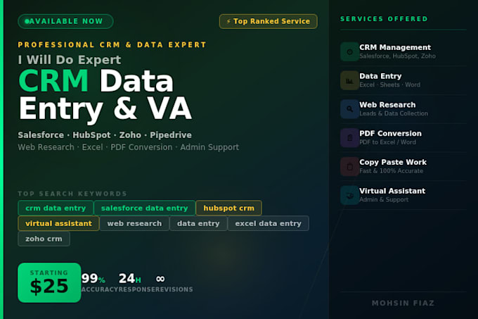Screen dimensions: 478x319
Task: Click 'Web Research · Excel · PDF Conversion' line
Action: 129,147
